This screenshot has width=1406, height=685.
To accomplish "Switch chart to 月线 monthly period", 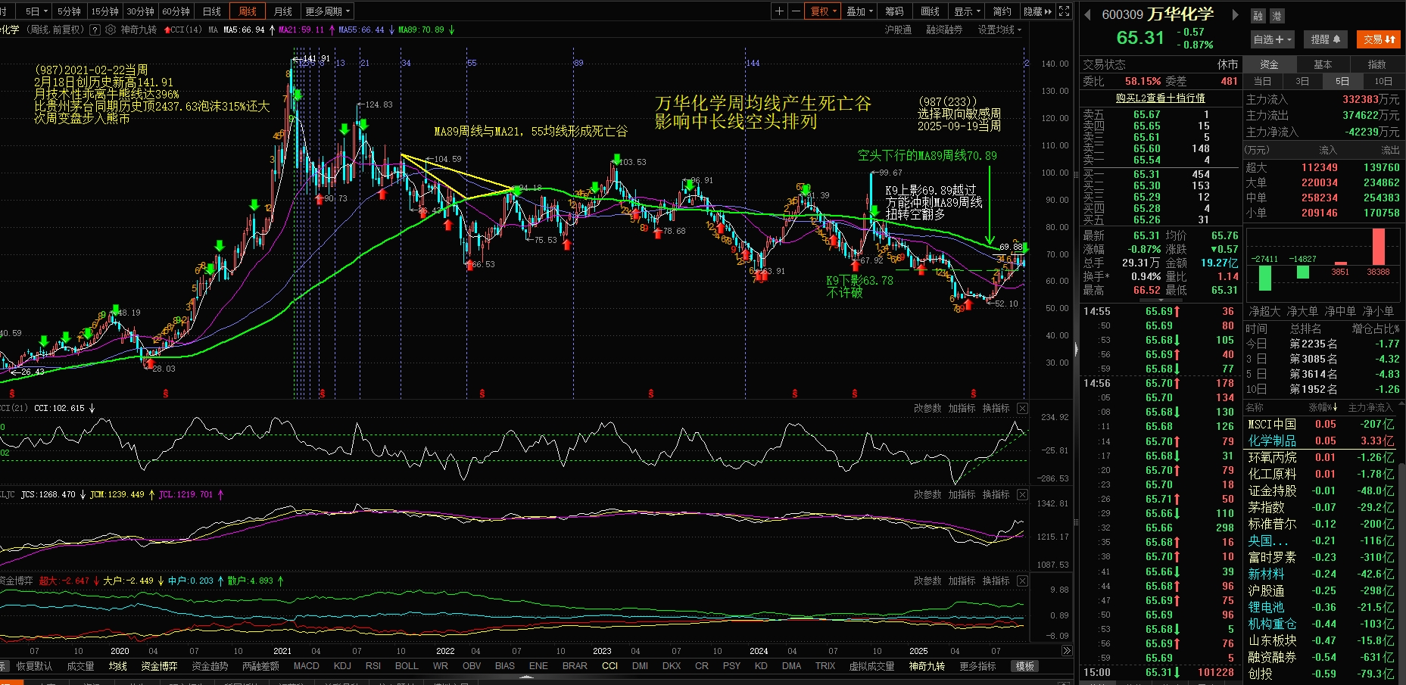I will click(283, 11).
